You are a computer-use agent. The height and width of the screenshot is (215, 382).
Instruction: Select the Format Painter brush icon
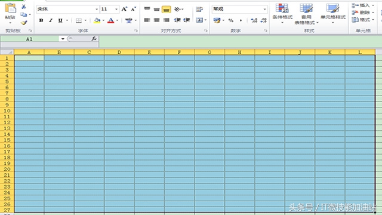pyautogui.click(x=24, y=23)
